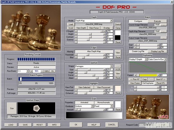Click the Bright slider left arrow
This screenshot has height=130, width=174.
[x=76, y=34]
